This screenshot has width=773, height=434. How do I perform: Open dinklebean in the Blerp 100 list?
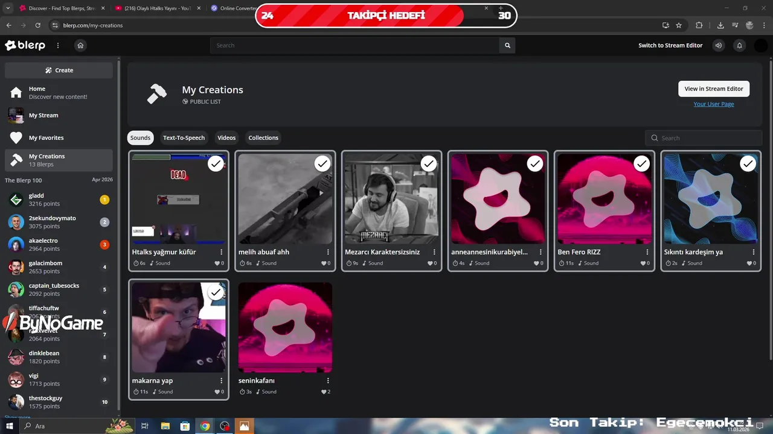click(59, 357)
